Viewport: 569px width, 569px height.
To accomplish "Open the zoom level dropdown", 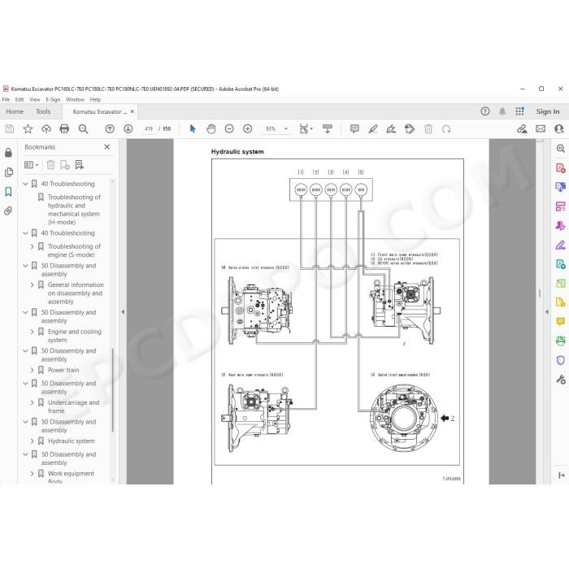I will point(286,128).
